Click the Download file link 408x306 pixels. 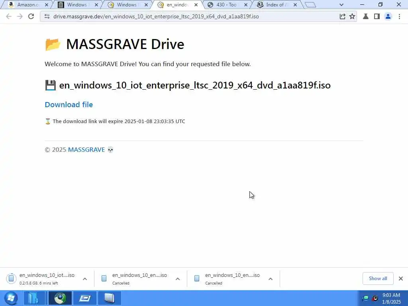tap(69, 105)
